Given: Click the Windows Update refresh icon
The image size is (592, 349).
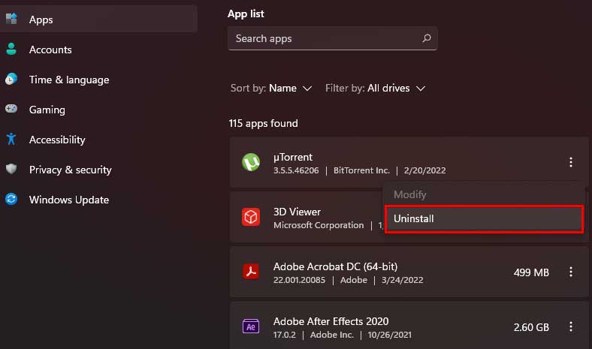Looking at the screenshot, I should click(11, 199).
